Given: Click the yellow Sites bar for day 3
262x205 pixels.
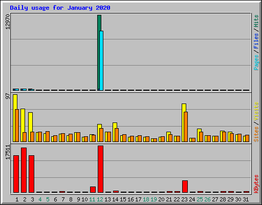Looking at the screenshot, I should pyautogui.click(x=30, y=127).
